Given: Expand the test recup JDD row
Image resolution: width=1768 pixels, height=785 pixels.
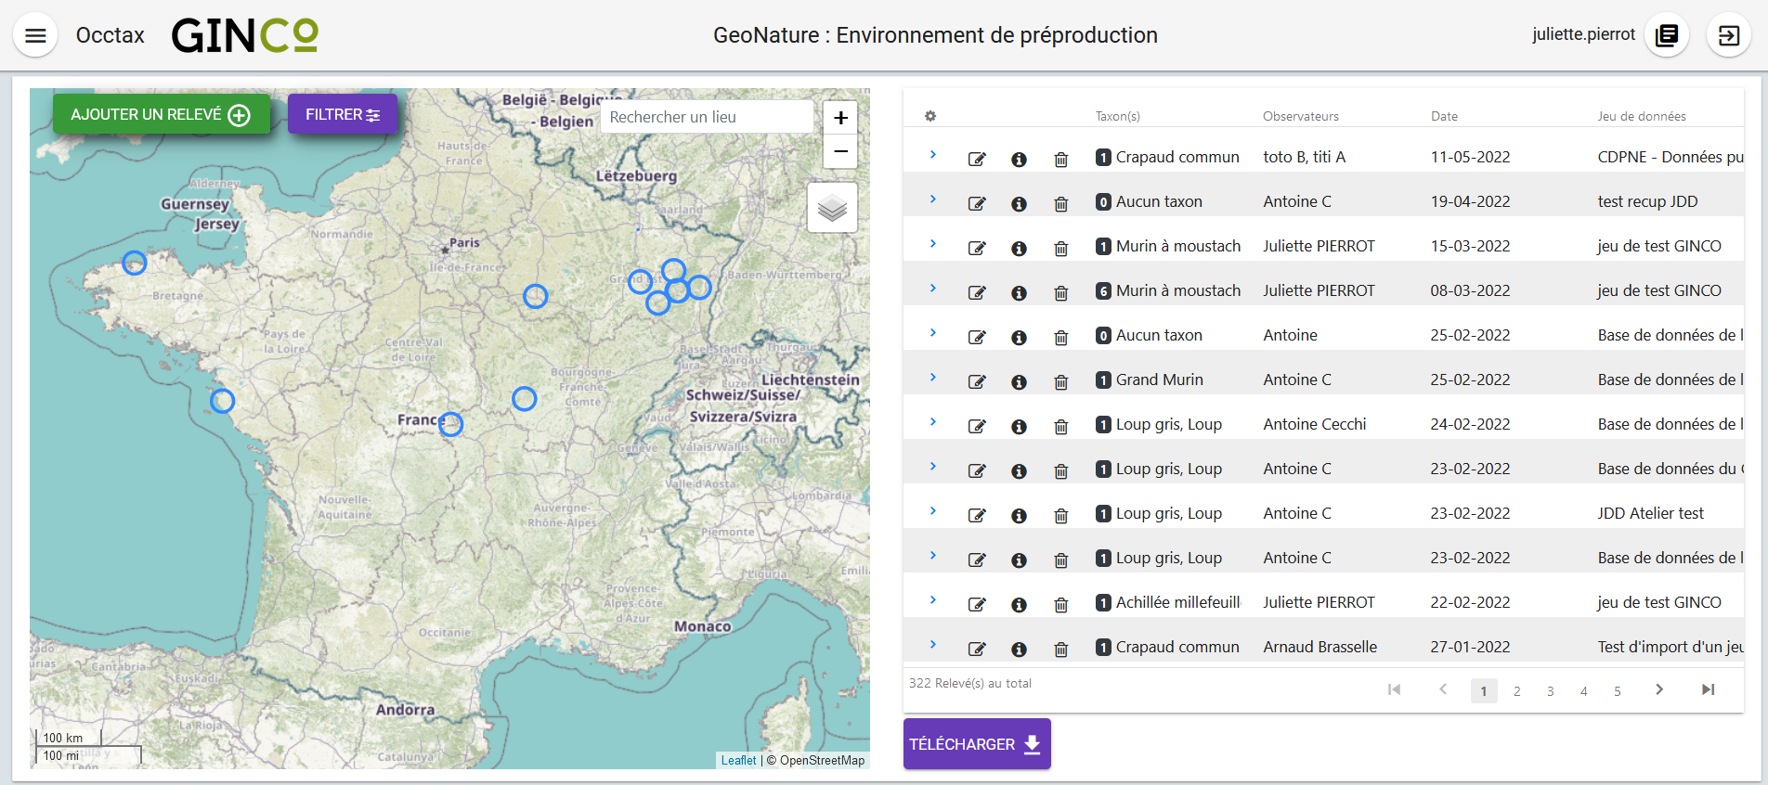Looking at the screenshot, I should click(x=933, y=199).
